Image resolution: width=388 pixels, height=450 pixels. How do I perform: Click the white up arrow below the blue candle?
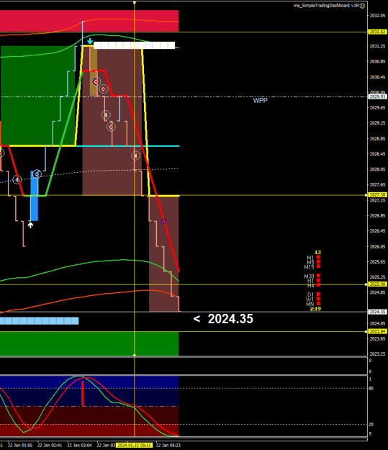(30, 225)
